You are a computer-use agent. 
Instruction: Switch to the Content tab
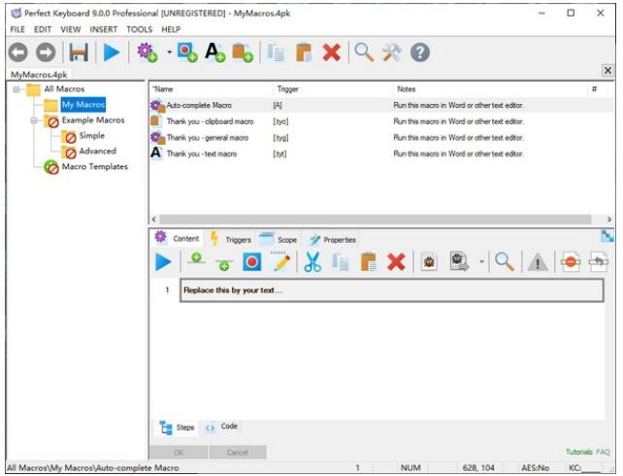coord(178,239)
